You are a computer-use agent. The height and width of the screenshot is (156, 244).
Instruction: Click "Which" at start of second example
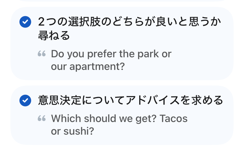pos(66,118)
